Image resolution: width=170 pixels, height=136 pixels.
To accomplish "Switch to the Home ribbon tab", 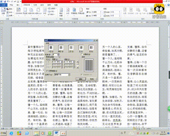I will 11,5.
